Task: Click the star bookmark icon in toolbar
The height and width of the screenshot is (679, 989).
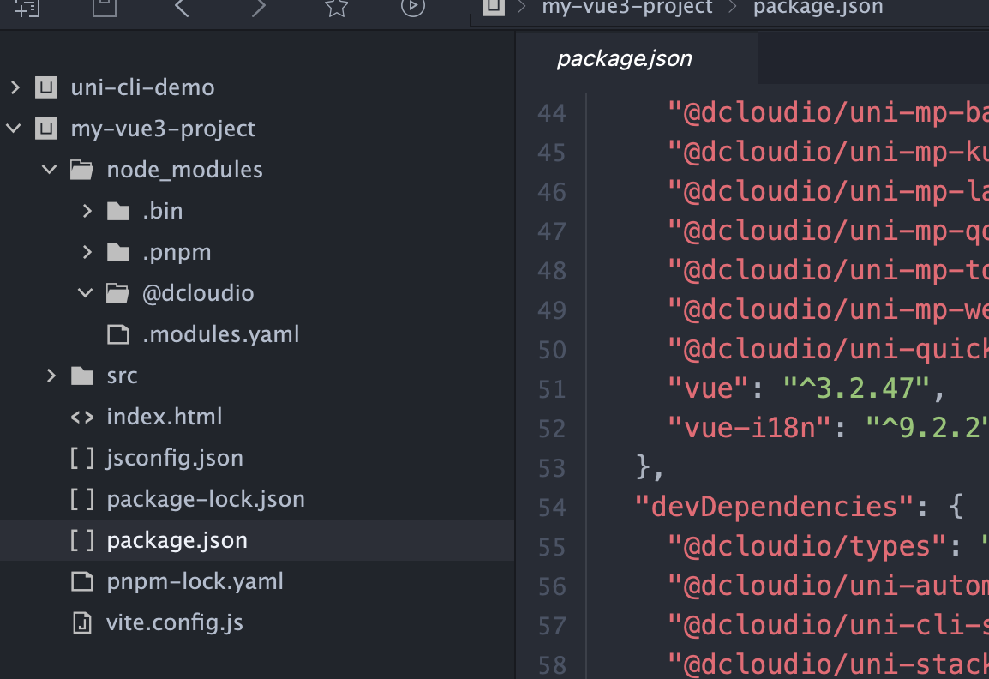Action: click(336, 8)
